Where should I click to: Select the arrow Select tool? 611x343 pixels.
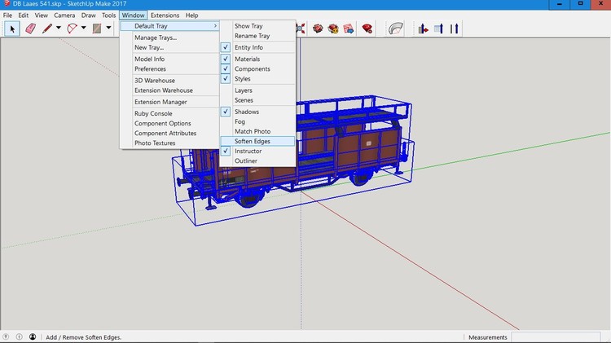point(12,29)
